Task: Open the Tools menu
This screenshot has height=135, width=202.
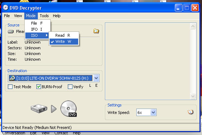Action: pyautogui.click(x=44, y=16)
